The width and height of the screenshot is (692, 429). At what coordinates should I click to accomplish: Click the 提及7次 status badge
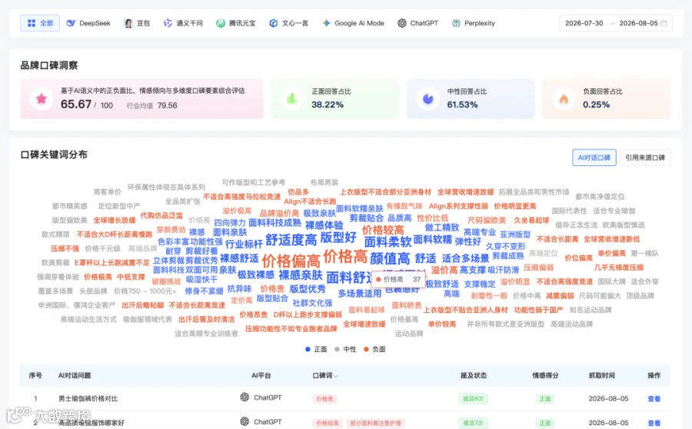(473, 423)
